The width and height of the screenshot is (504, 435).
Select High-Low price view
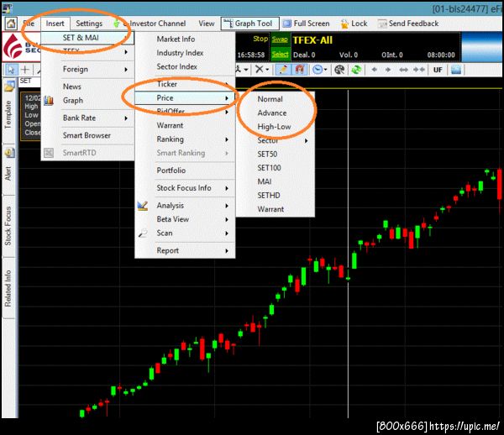click(x=276, y=127)
